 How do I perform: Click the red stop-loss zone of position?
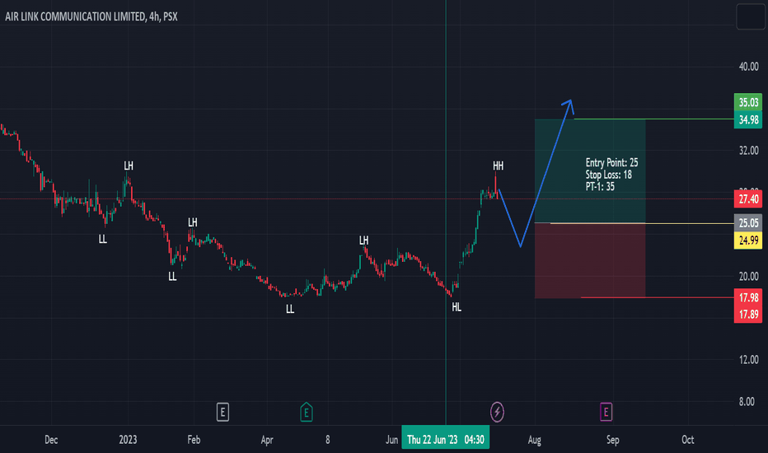click(590, 260)
